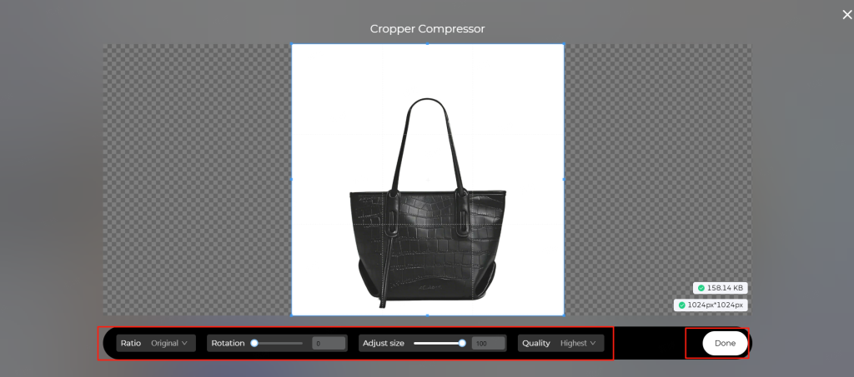Focus the Rotation value input field
The height and width of the screenshot is (377, 854).
tap(329, 344)
